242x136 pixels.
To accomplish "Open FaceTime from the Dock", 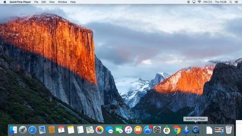I will click(x=119, y=130).
